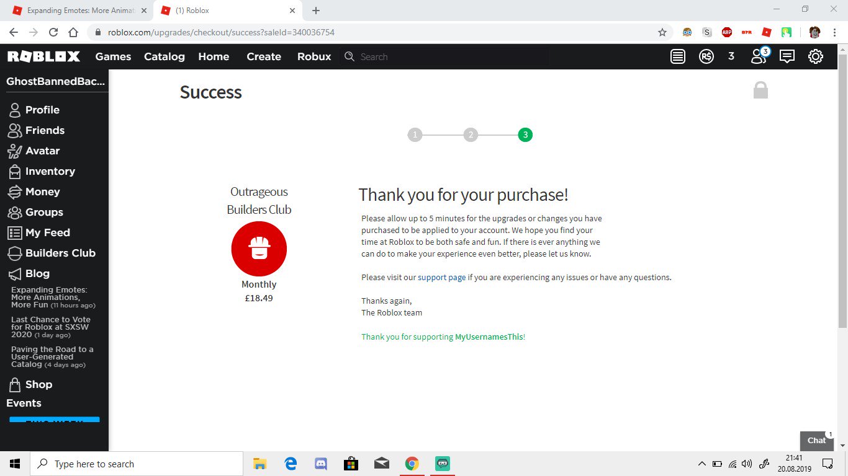
Task: Open the Messages icon in top bar
Action: (x=787, y=56)
